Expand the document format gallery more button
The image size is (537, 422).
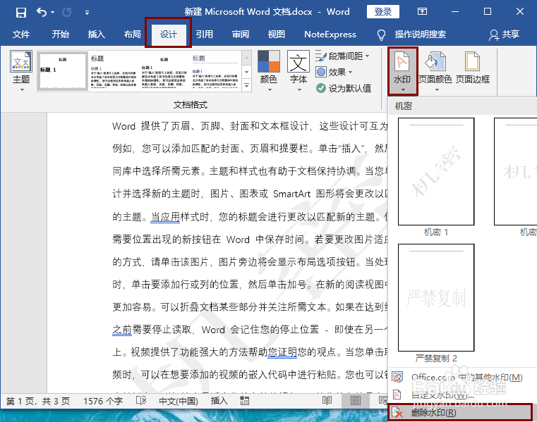point(246,85)
